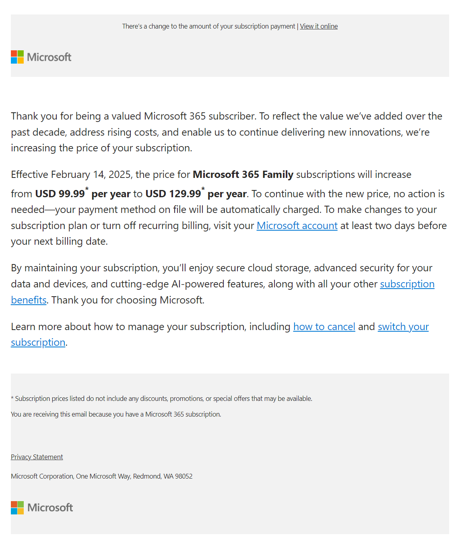The width and height of the screenshot is (464, 545).
Task: Click the red square in header Microsoft logo
Action: coord(14,54)
